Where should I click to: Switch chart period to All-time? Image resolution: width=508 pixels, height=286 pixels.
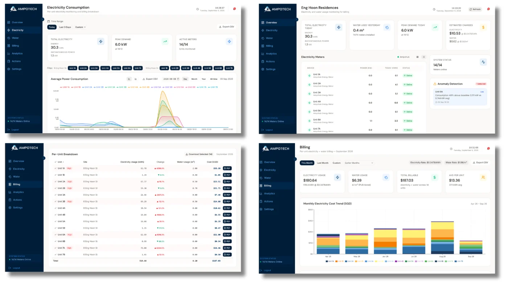[214, 79]
